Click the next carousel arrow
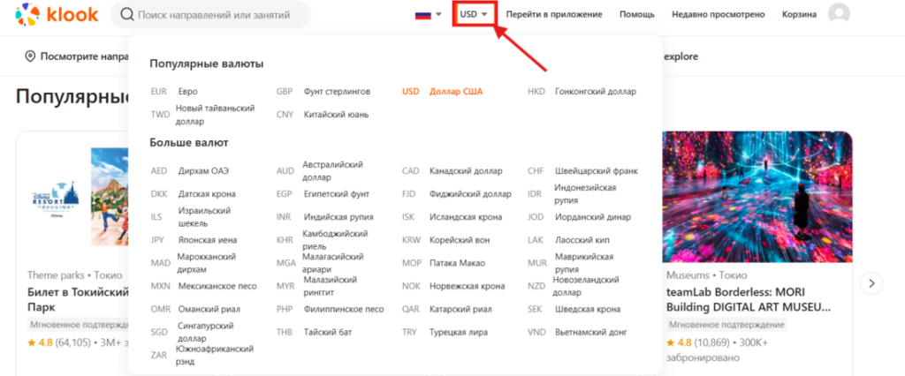The height and width of the screenshot is (376, 905). click(871, 283)
